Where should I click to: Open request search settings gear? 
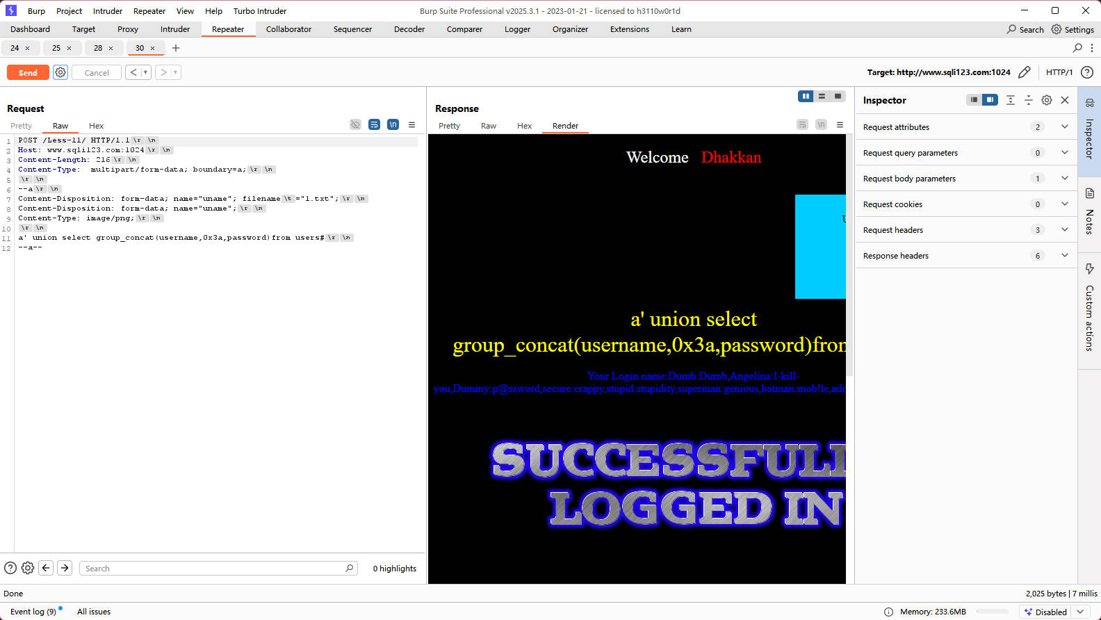pos(28,568)
